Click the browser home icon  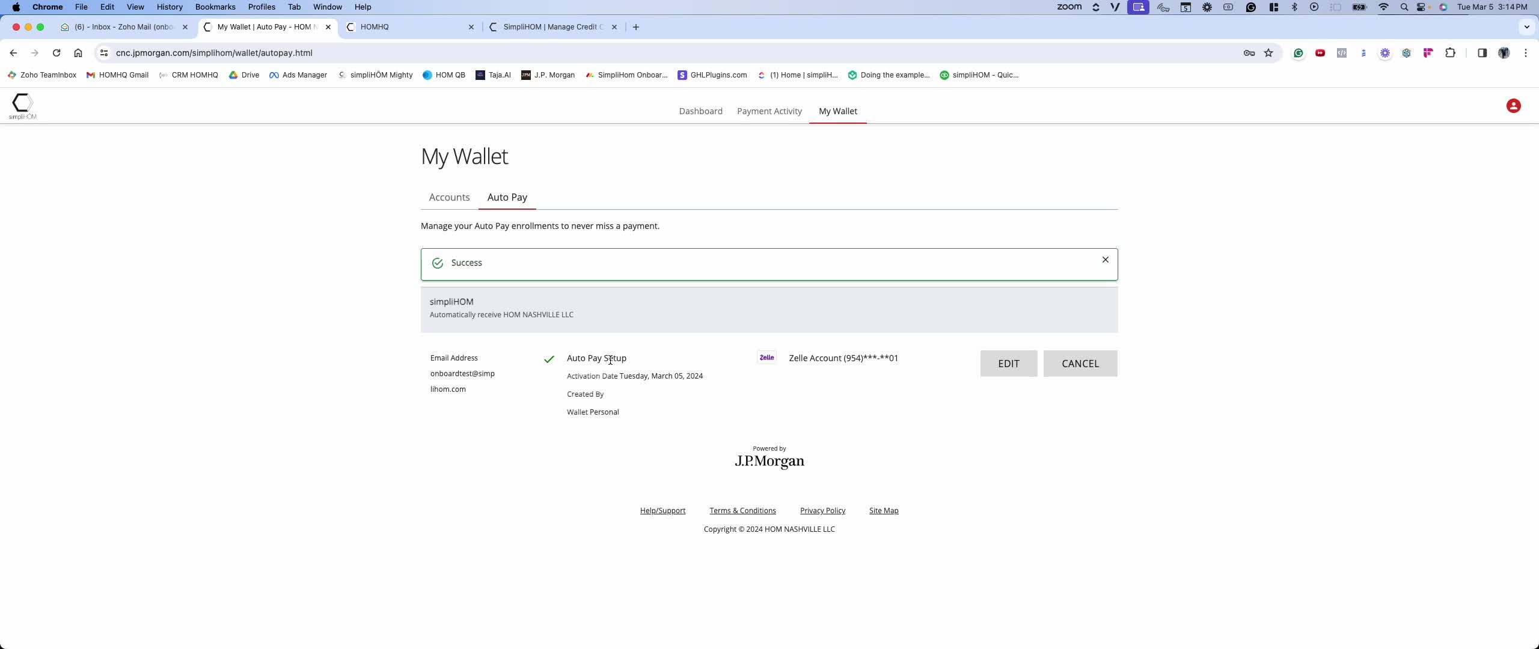click(x=78, y=53)
